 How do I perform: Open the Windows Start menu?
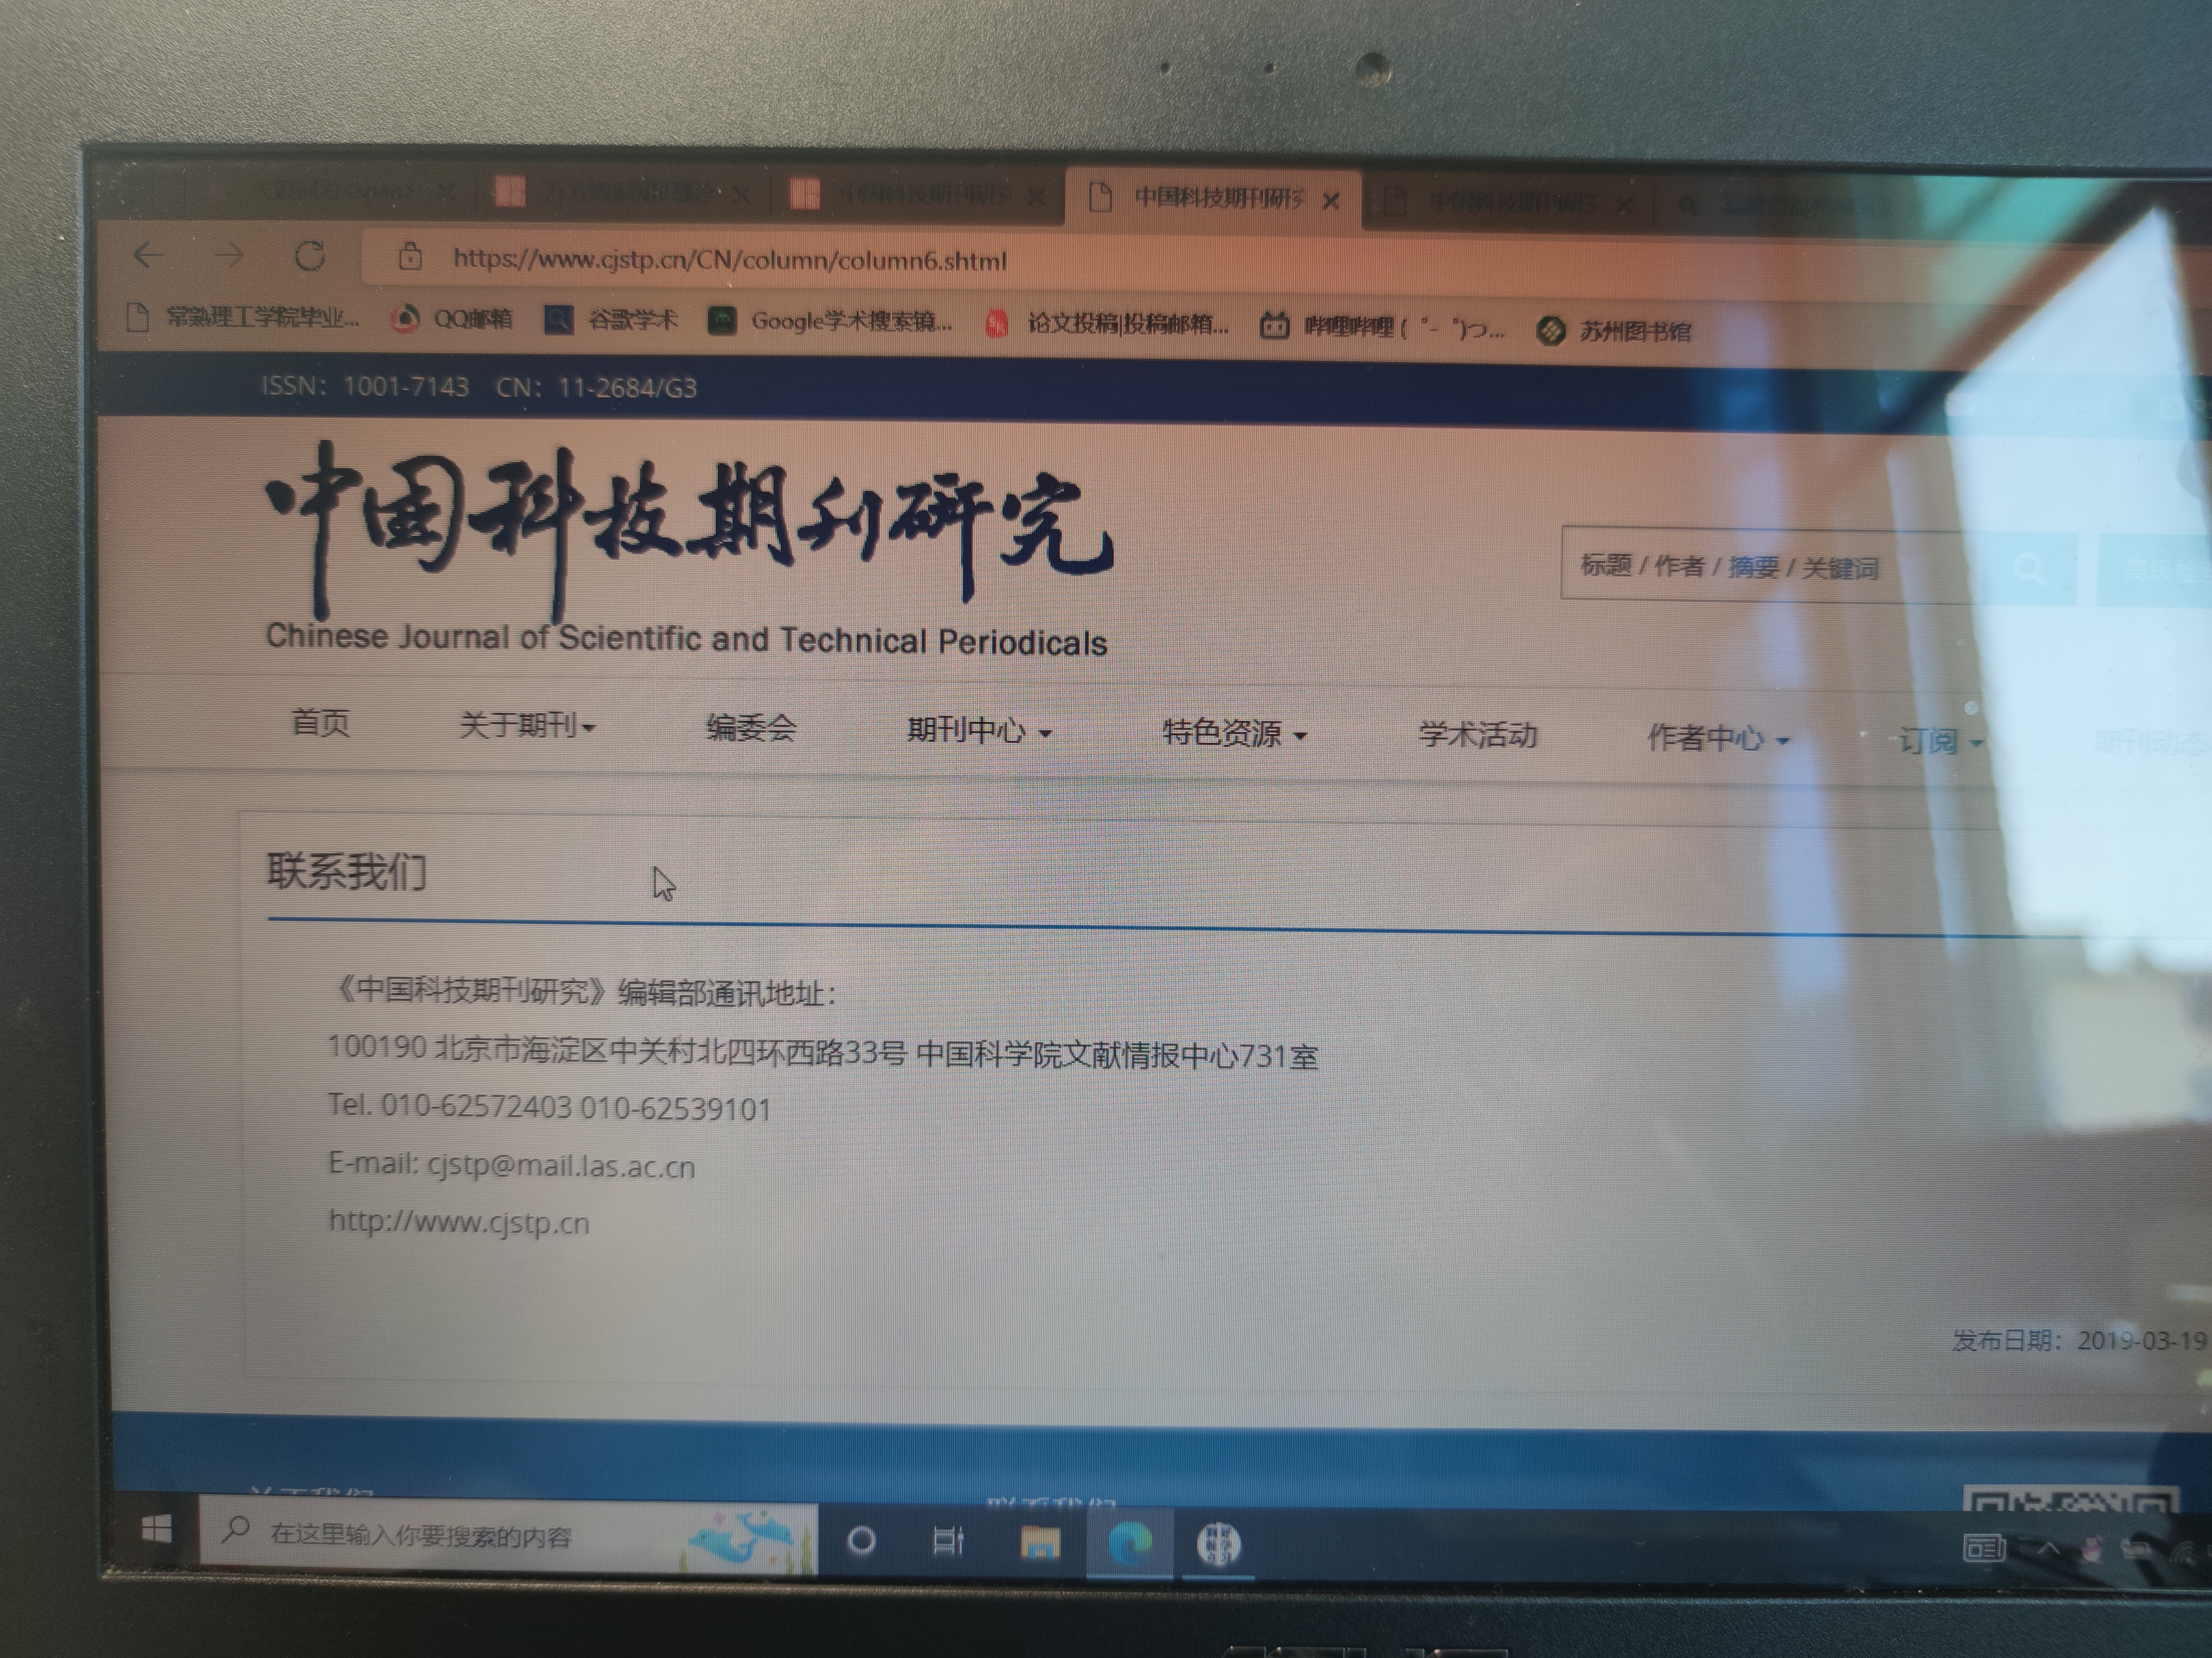click(156, 1529)
